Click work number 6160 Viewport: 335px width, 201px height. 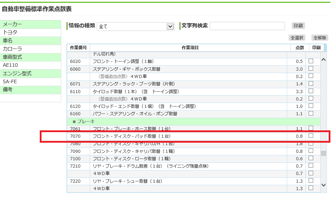point(75,114)
